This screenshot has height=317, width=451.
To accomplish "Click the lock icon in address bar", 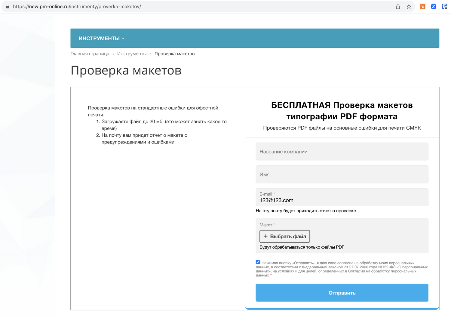I will pos(8,7).
